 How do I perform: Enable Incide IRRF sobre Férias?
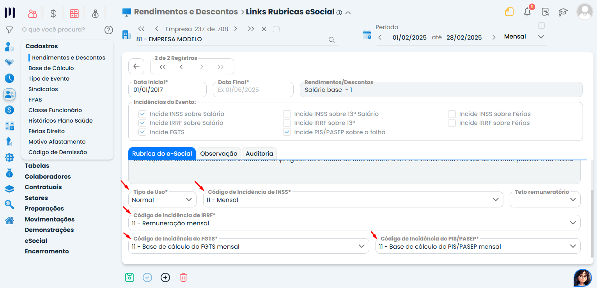click(452, 123)
